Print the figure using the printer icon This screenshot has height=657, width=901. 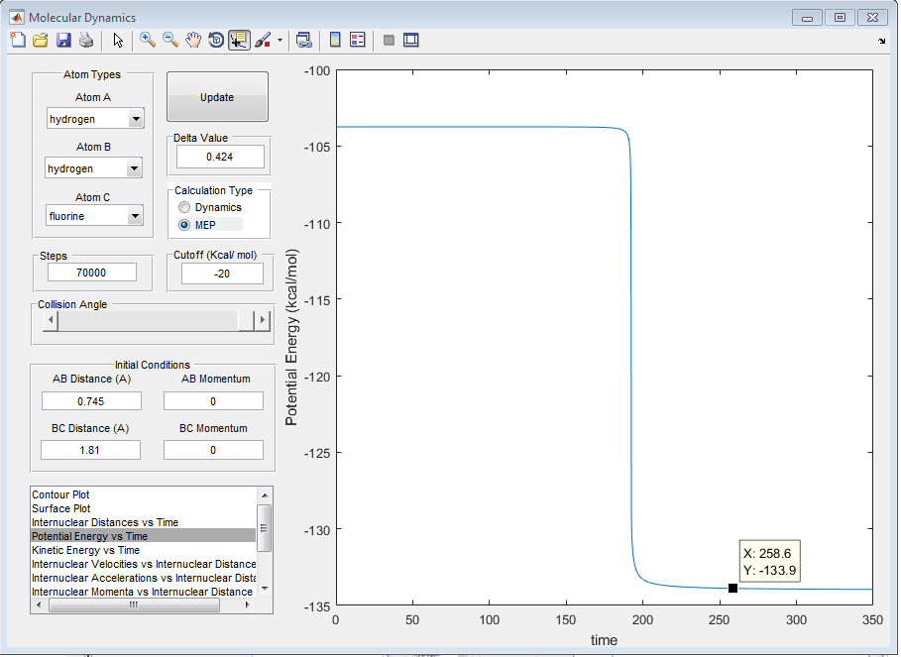pyautogui.click(x=86, y=41)
